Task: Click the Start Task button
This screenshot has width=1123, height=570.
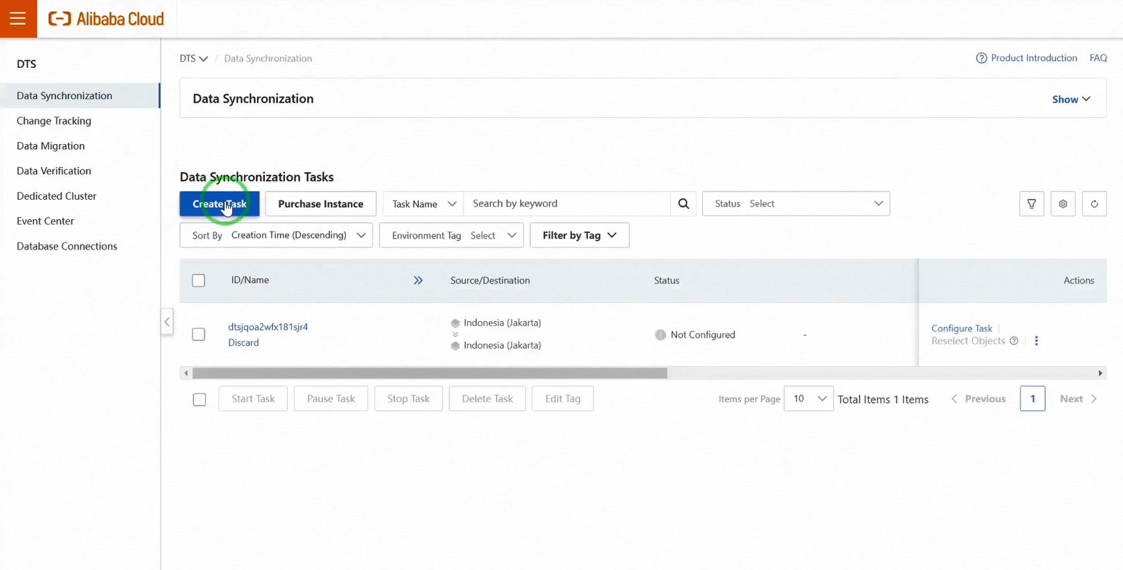Action: (x=253, y=399)
